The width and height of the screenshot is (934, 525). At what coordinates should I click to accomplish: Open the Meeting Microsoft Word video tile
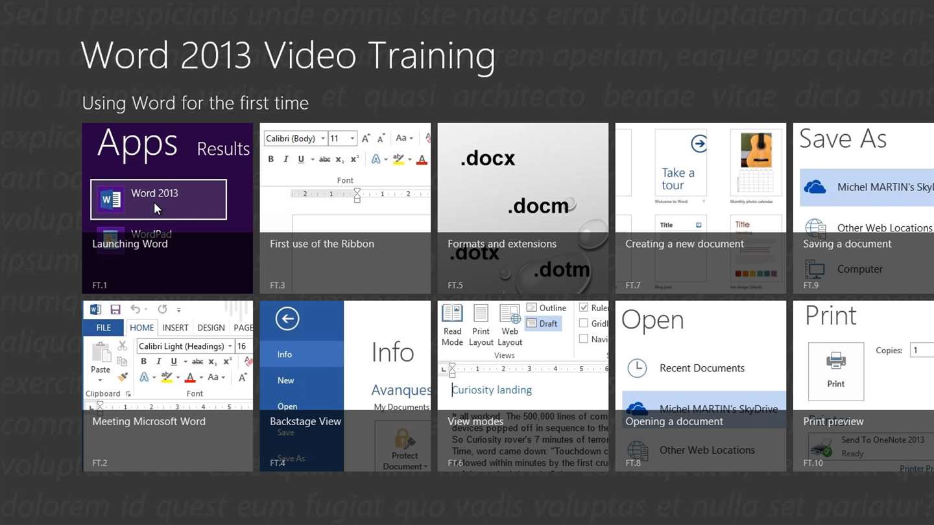(167, 386)
